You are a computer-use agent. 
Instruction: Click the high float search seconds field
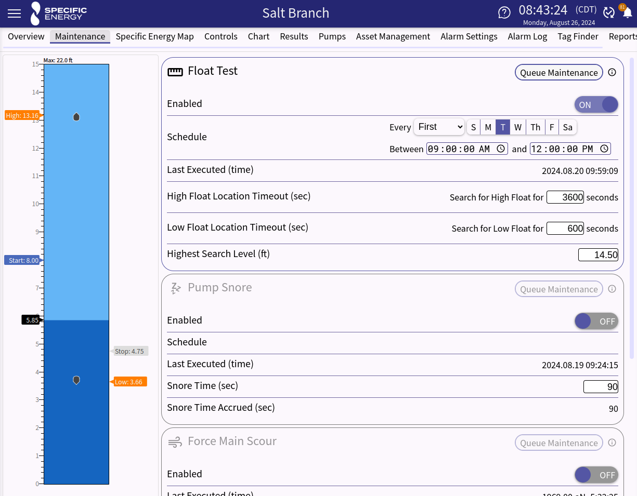pyautogui.click(x=565, y=197)
